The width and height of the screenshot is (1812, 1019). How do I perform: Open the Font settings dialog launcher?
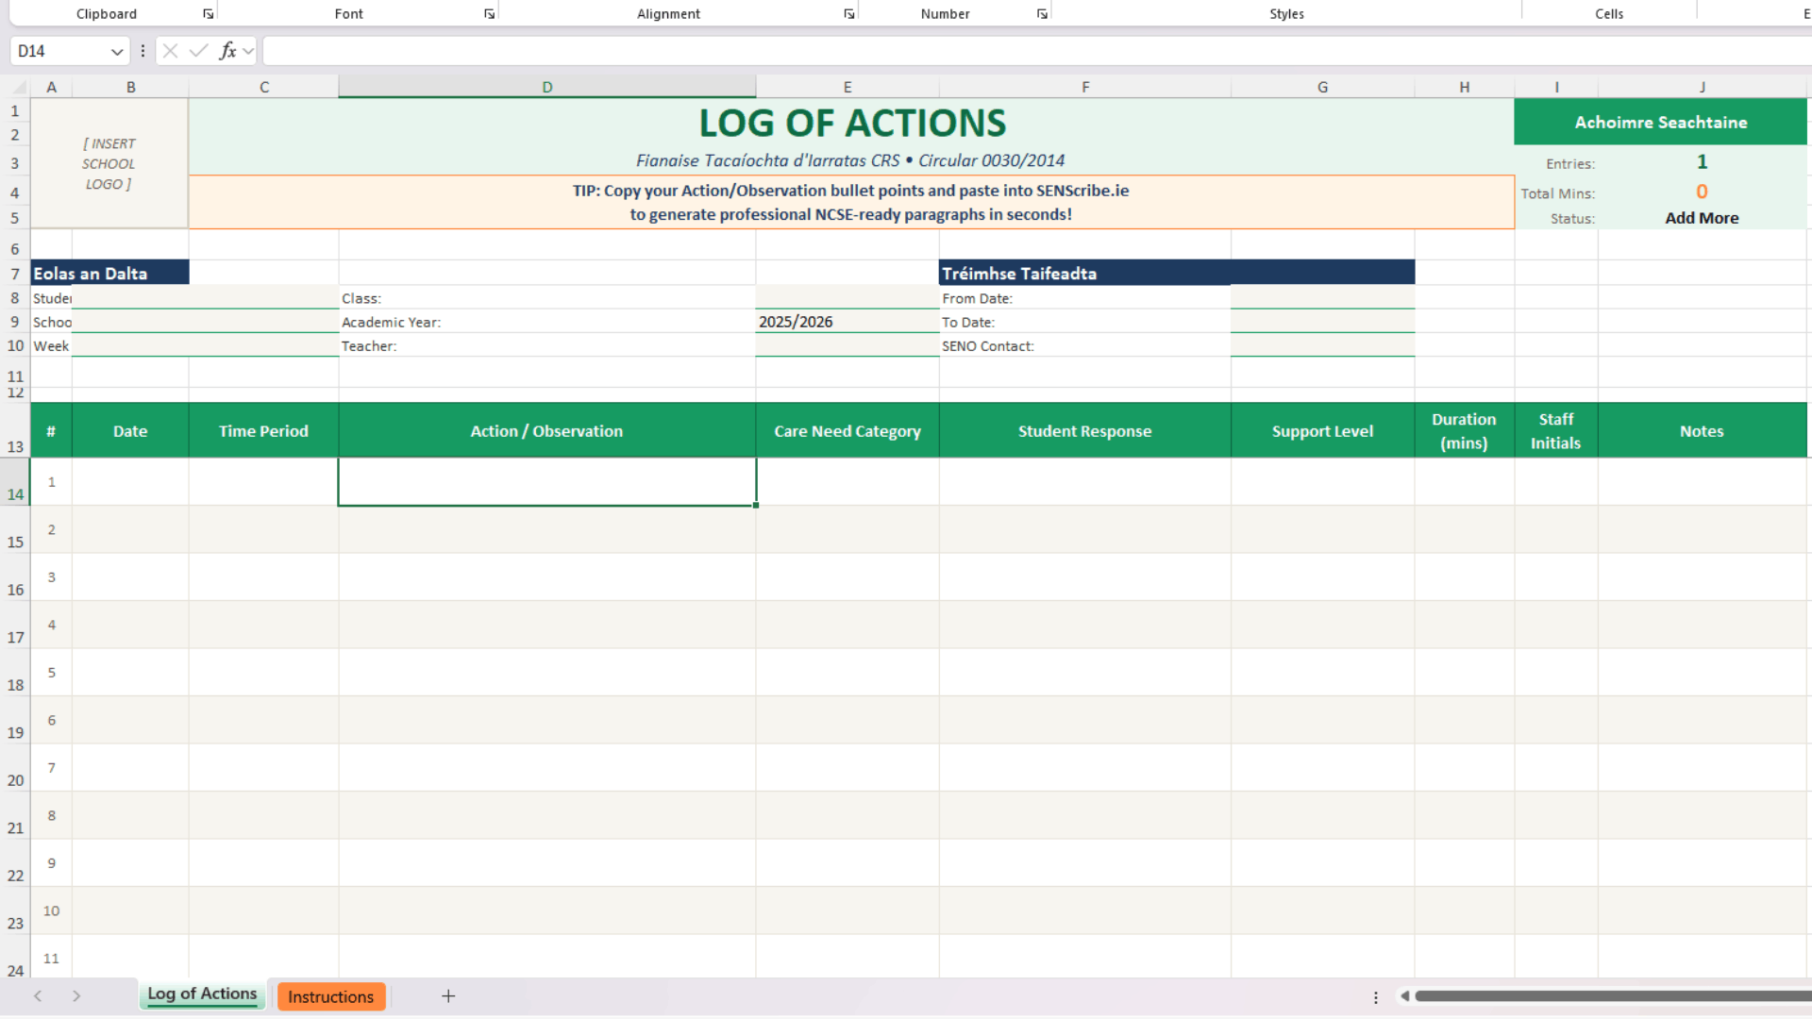[x=489, y=14]
